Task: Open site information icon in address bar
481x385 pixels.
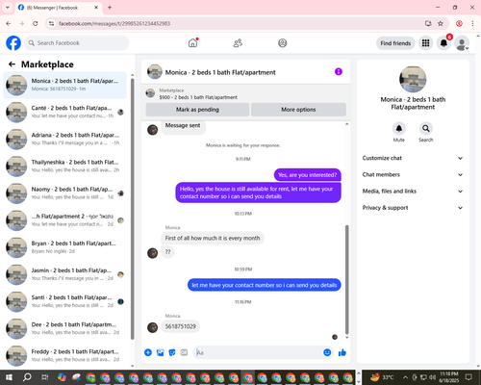Action: click(51, 23)
